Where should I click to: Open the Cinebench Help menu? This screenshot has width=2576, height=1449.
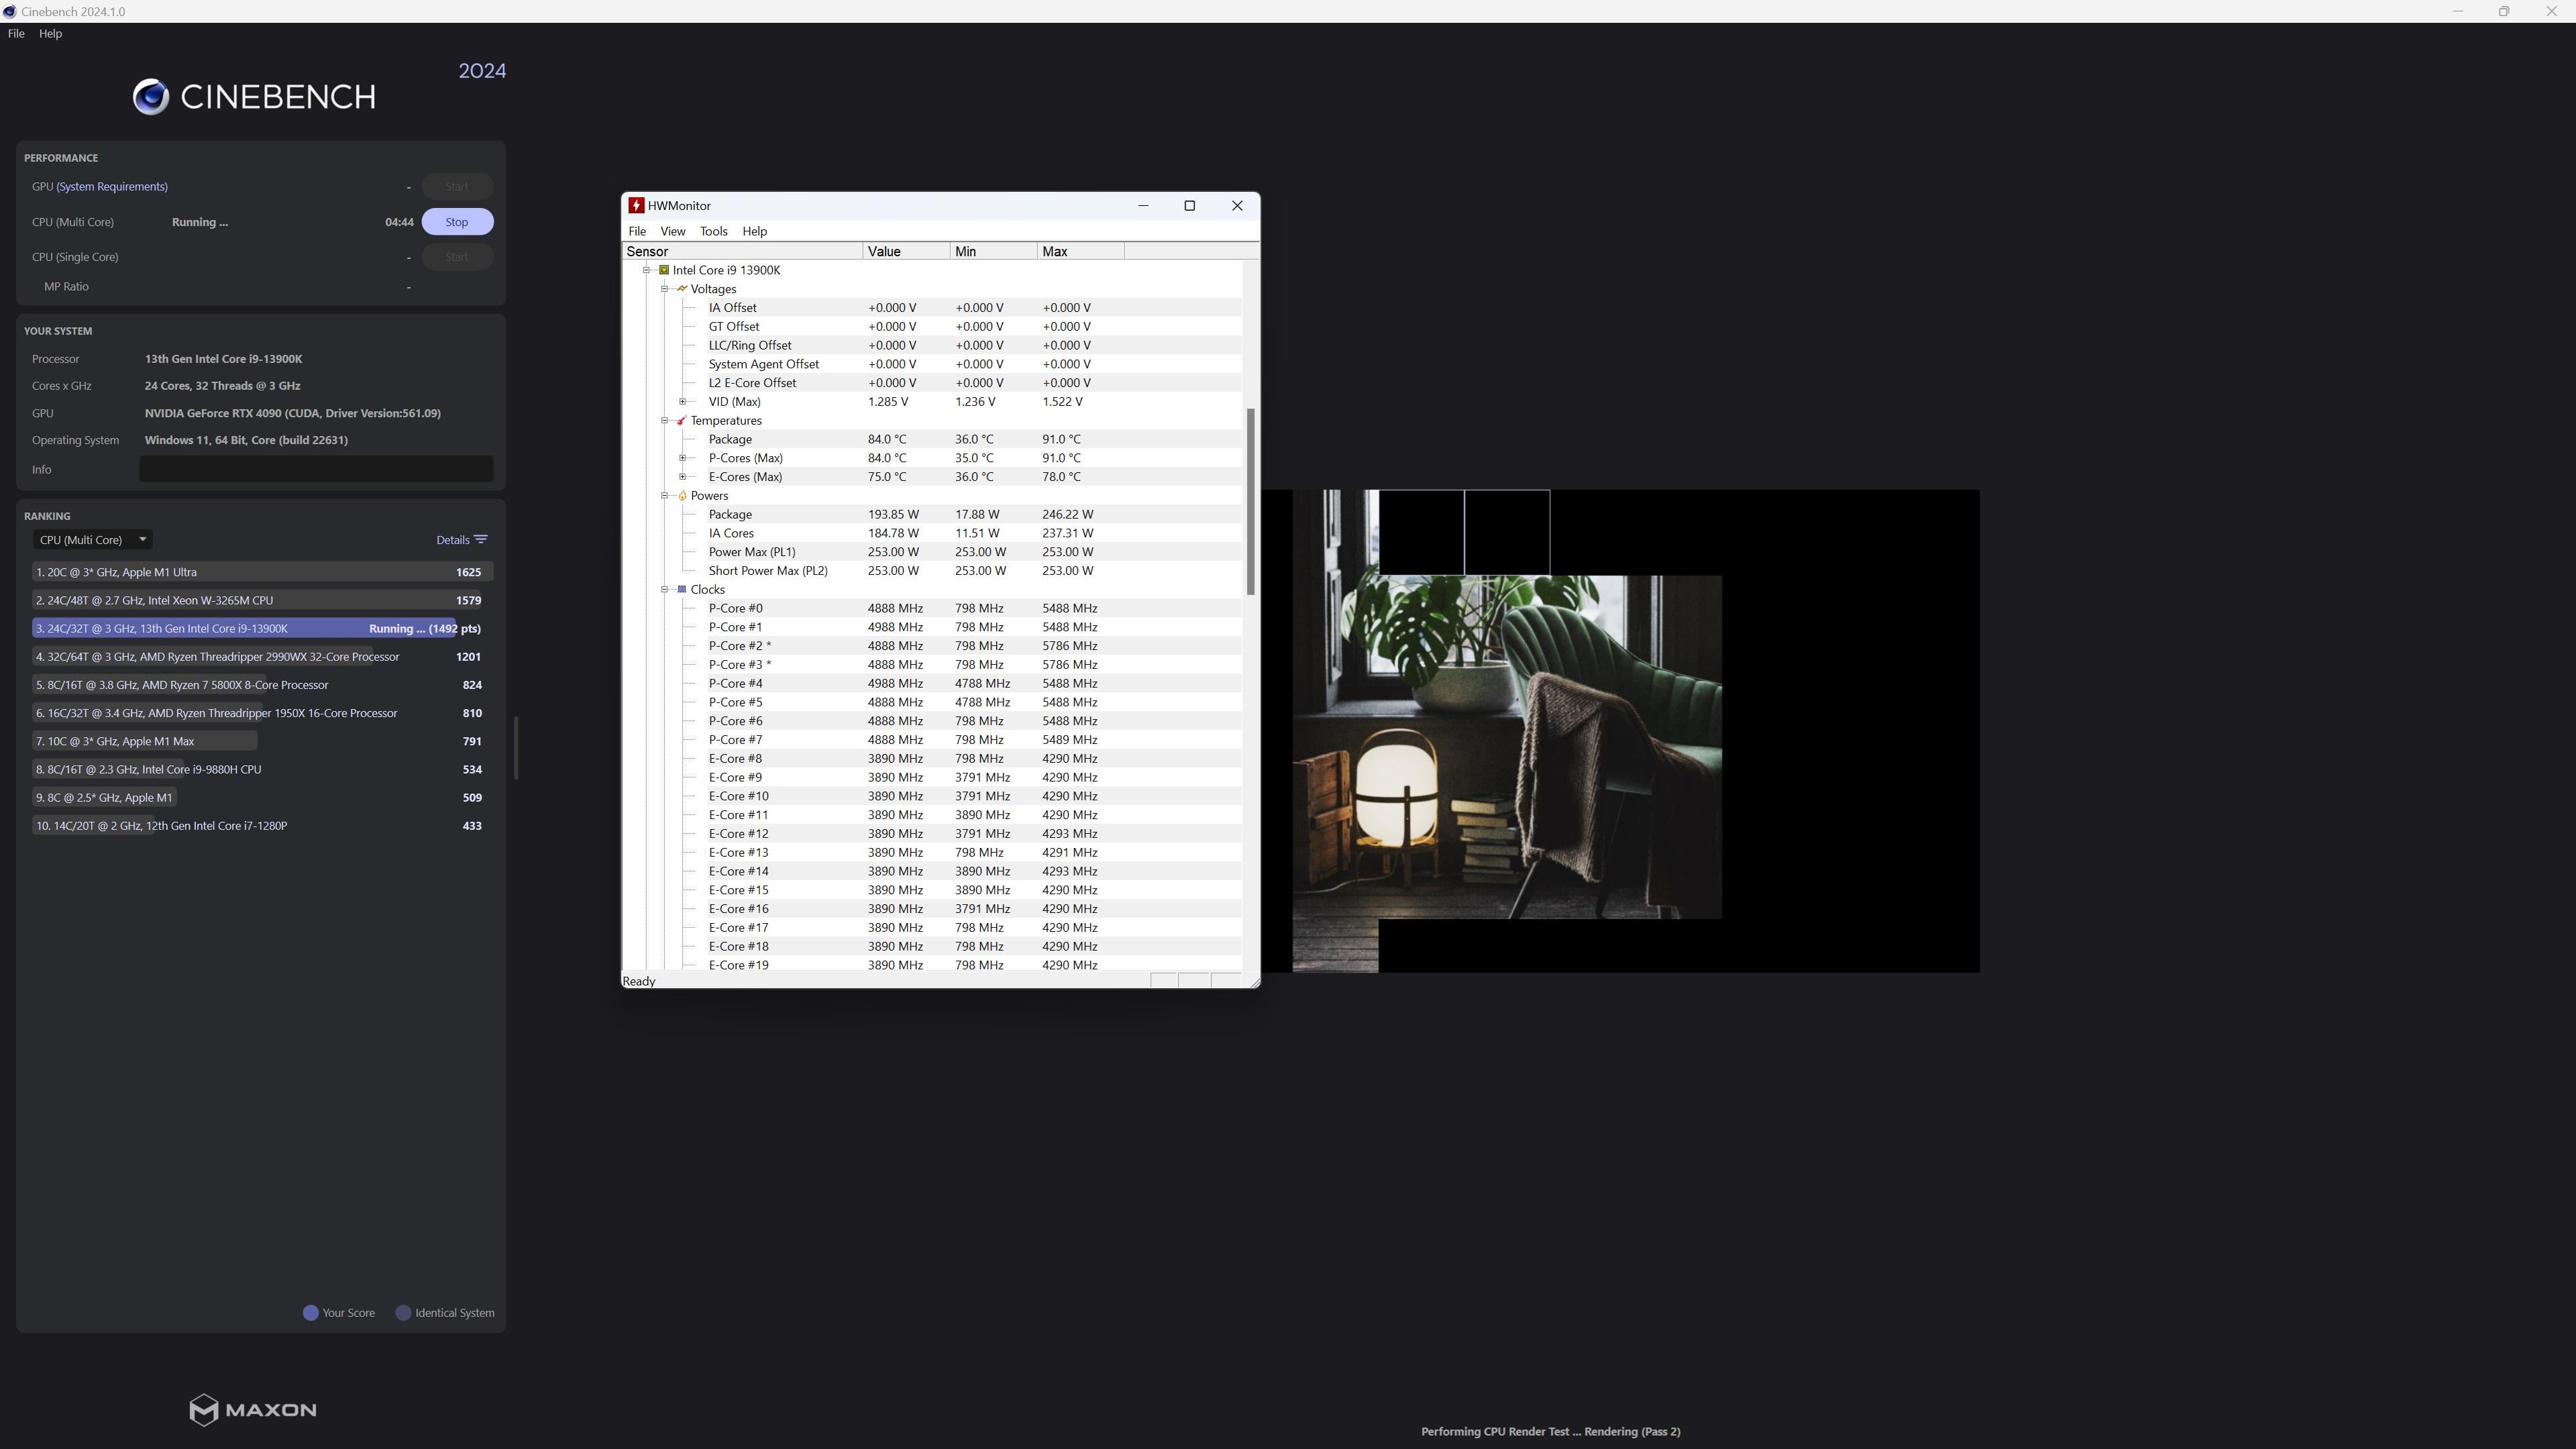[x=50, y=34]
